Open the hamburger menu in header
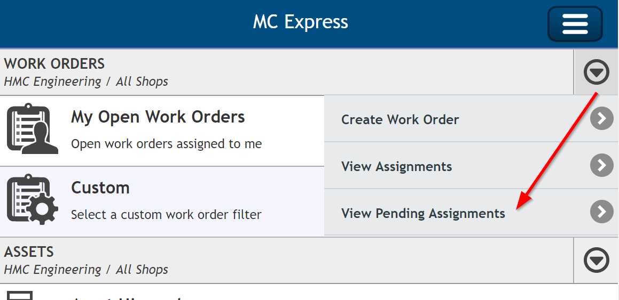 pos(575,24)
